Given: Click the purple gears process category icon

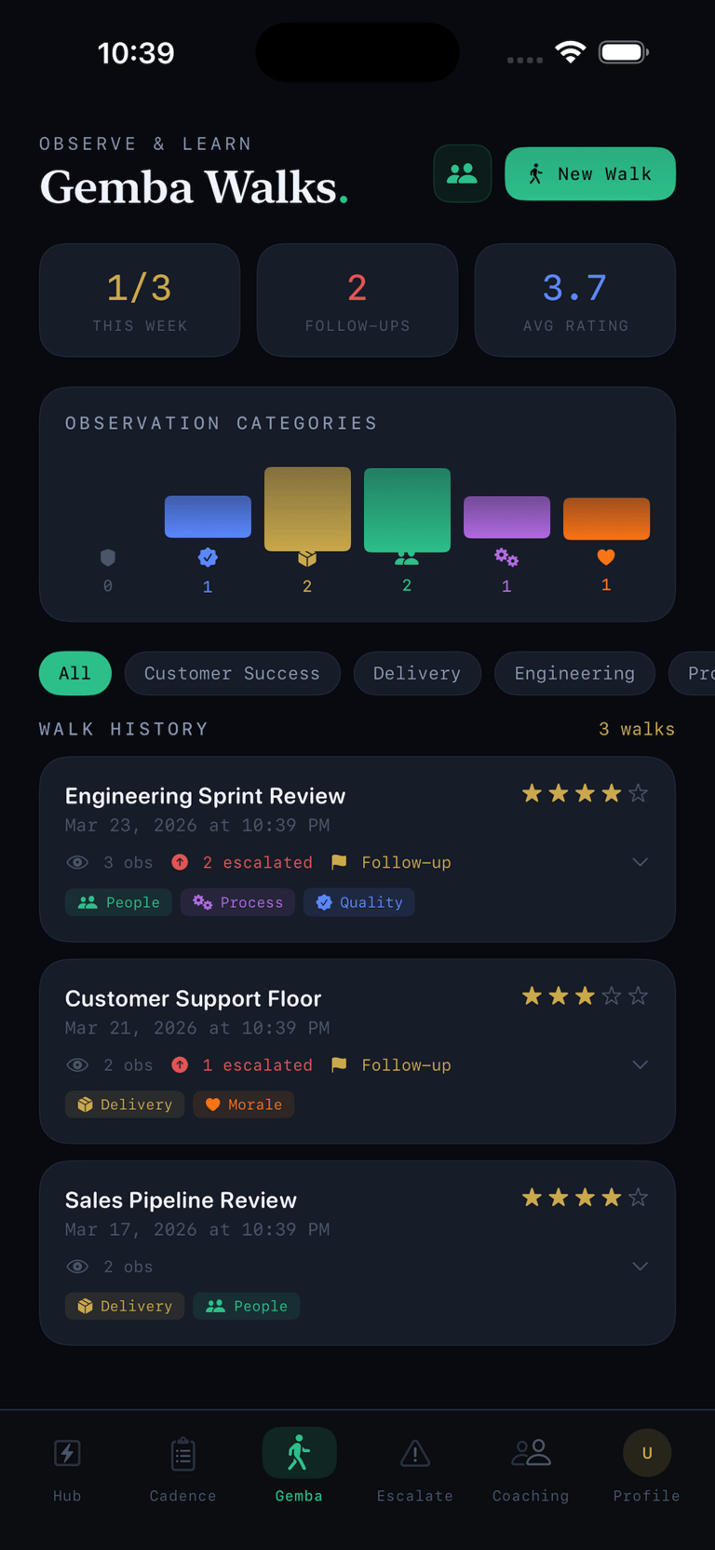Looking at the screenshot, I should [506, 557].
